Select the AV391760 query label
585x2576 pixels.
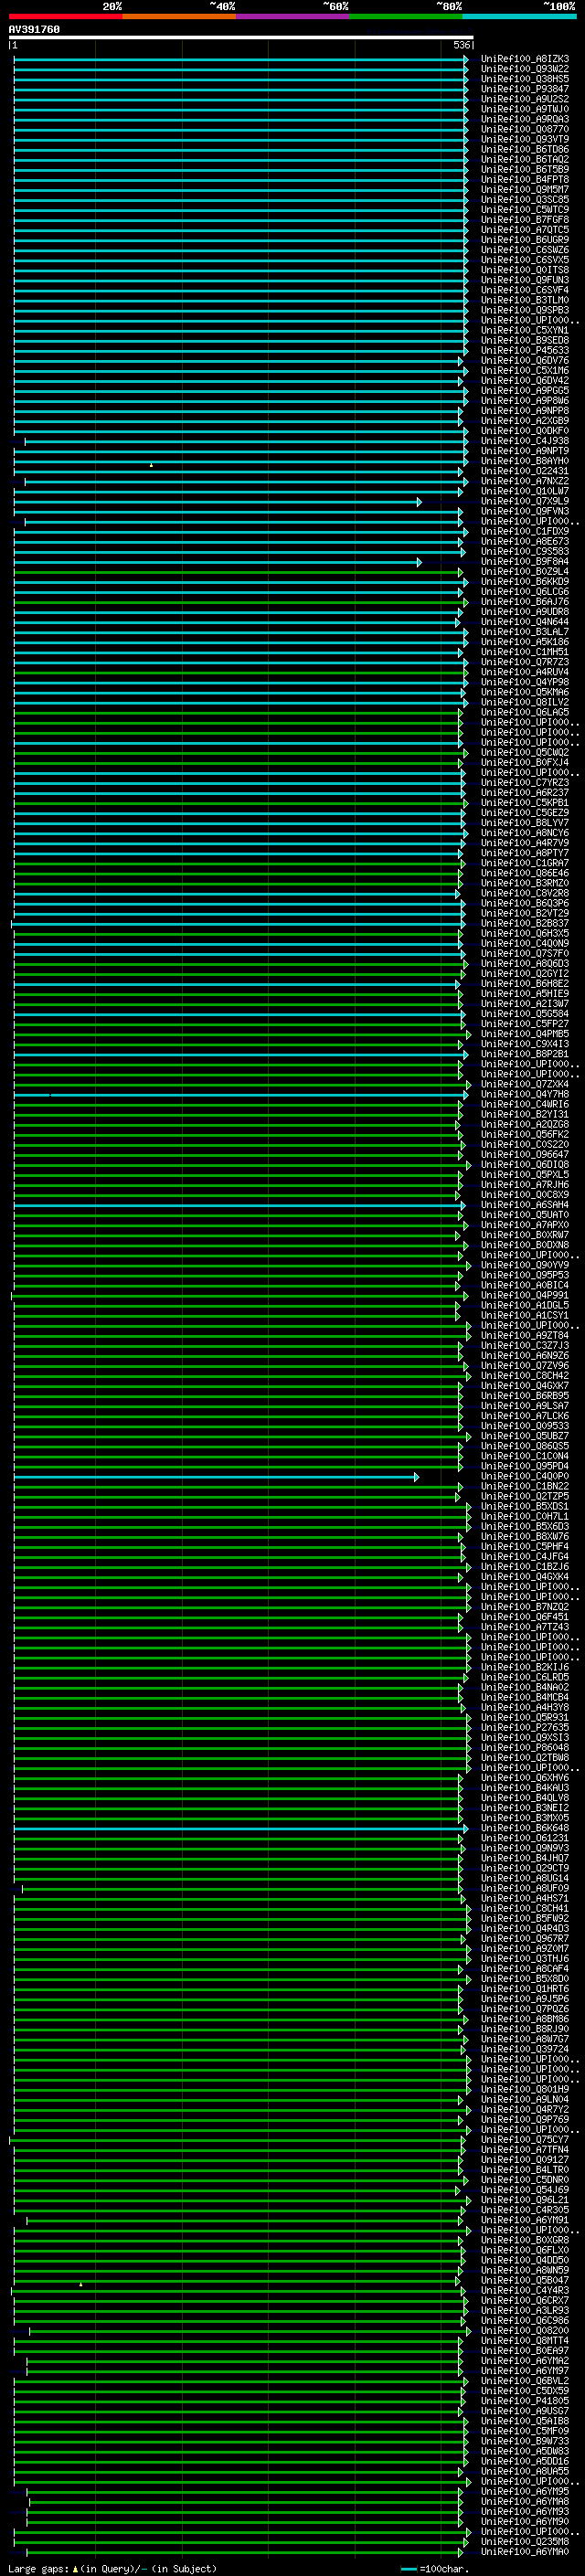tap(34, 29)
